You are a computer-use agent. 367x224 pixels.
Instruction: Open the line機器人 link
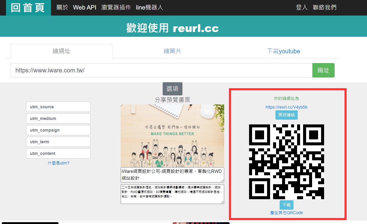(149, 7)
